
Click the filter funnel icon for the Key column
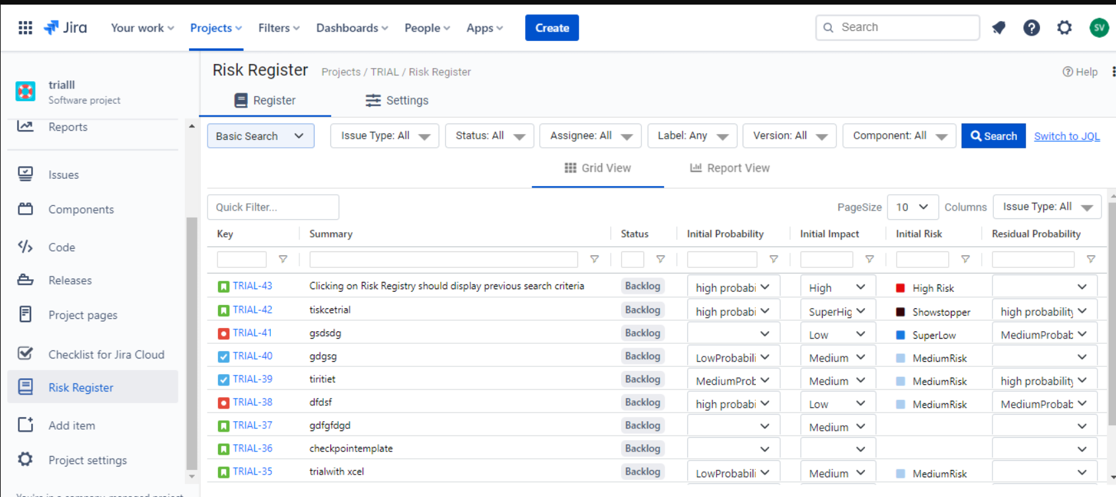[283, 259]
